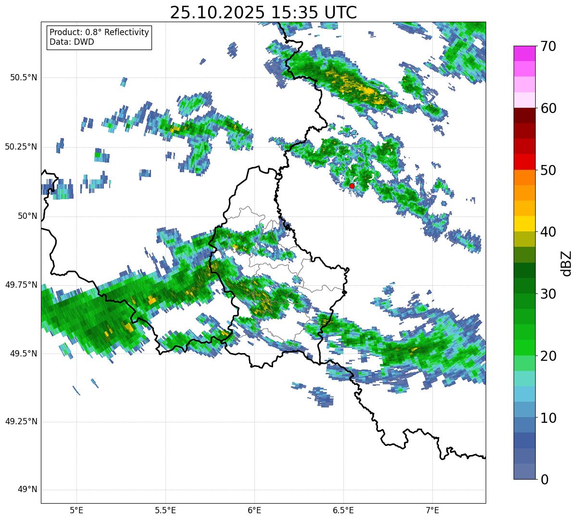
Task: Click the longitude label 6°E
Action: tap(254, 510)
